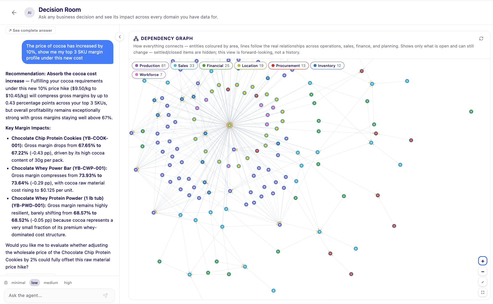Zoom out of the graph

[483, 272]
